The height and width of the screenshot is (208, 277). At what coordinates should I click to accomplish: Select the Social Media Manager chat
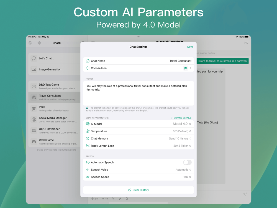pos(54,120)
